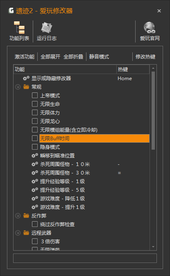Click the gear icon beside 瞬移到瞄准位置
Screen dimensions: 170x276
[x=34, y=156]
